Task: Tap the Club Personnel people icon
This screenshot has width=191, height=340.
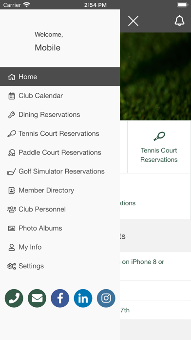Action: (x=12, y=210)
